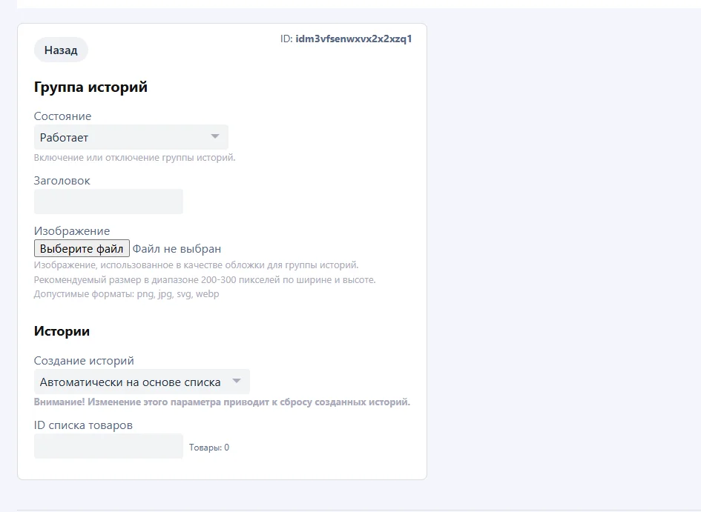This screenshot has width=701, height=512.
Task: Click the Назад button
Action: pos(61,50)
